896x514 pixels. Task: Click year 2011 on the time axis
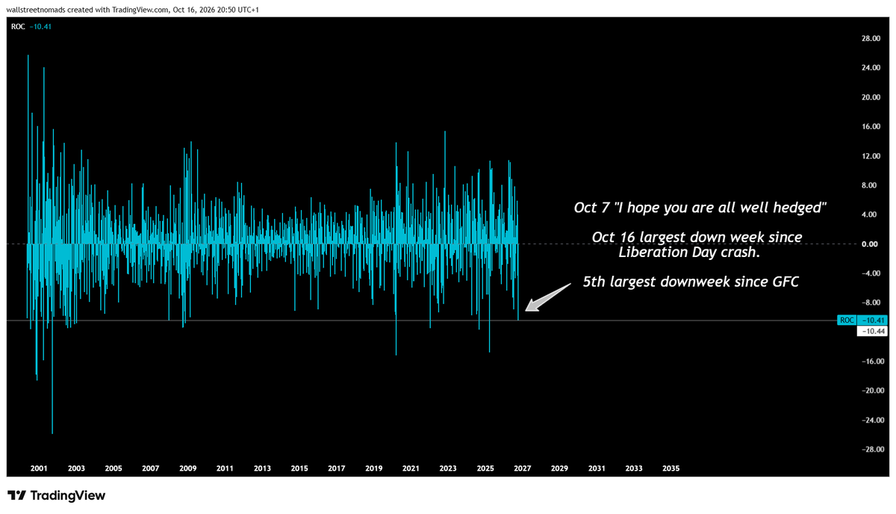[x=225, y=468]
